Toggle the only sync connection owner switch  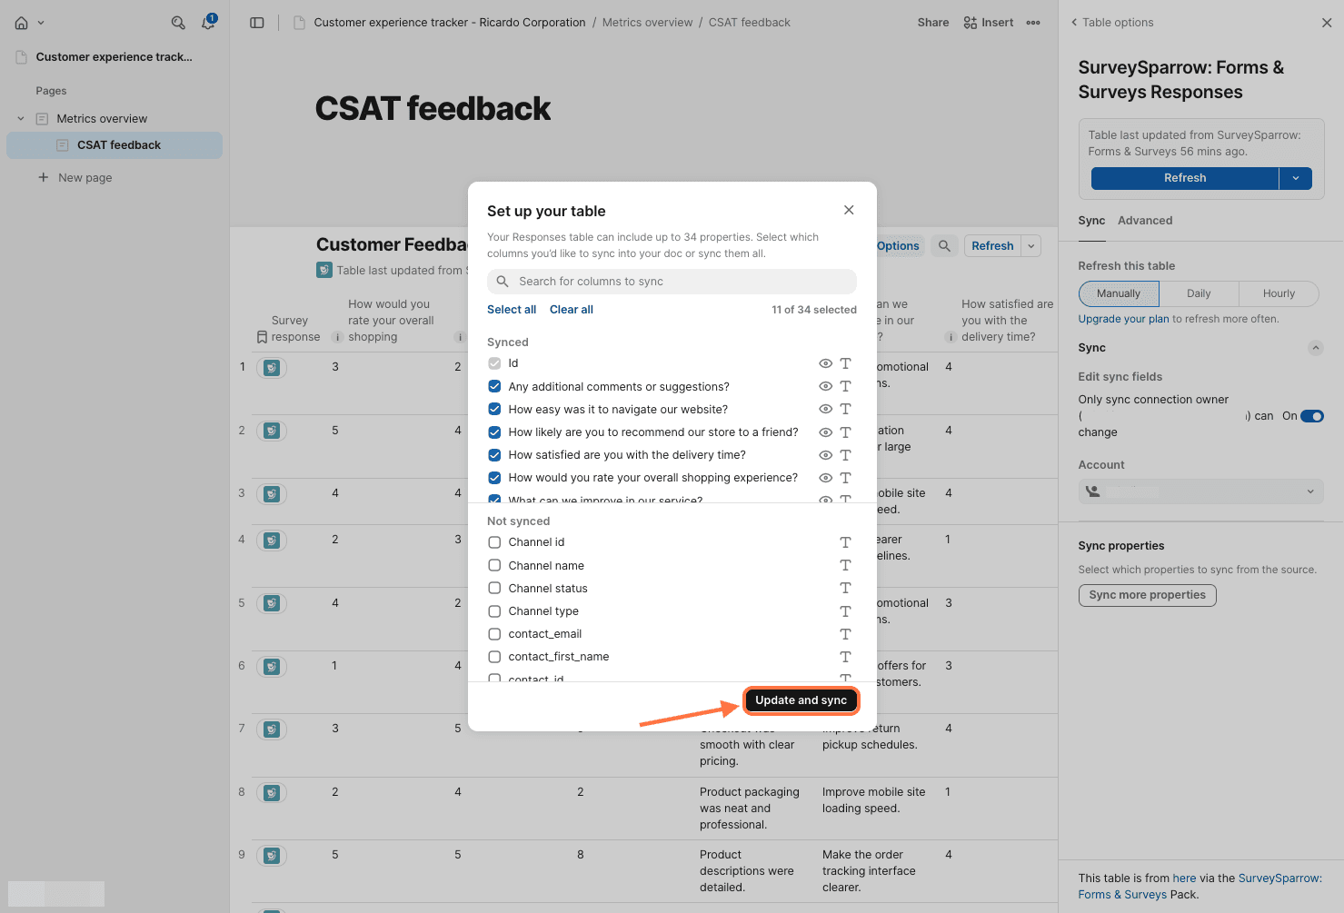[1311, 416]
